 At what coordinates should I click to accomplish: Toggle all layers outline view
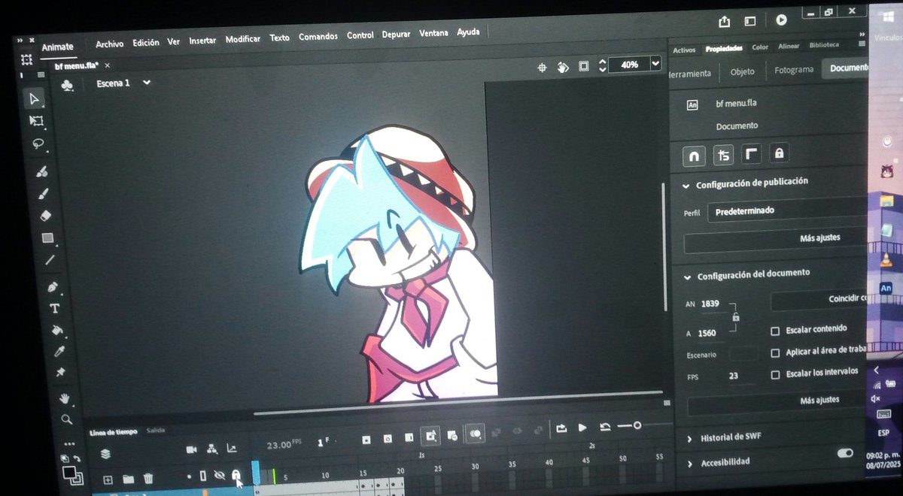coord(202,476)
